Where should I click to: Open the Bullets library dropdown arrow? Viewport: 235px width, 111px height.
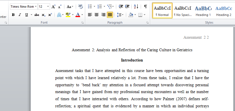pos(94,7)
